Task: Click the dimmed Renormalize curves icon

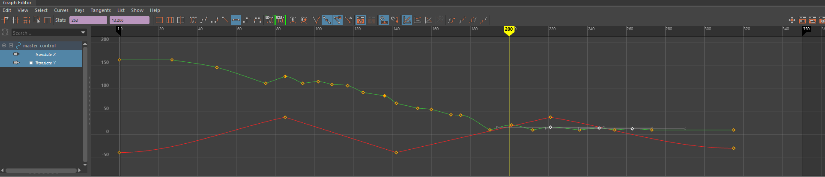Action: pos(439,20)
